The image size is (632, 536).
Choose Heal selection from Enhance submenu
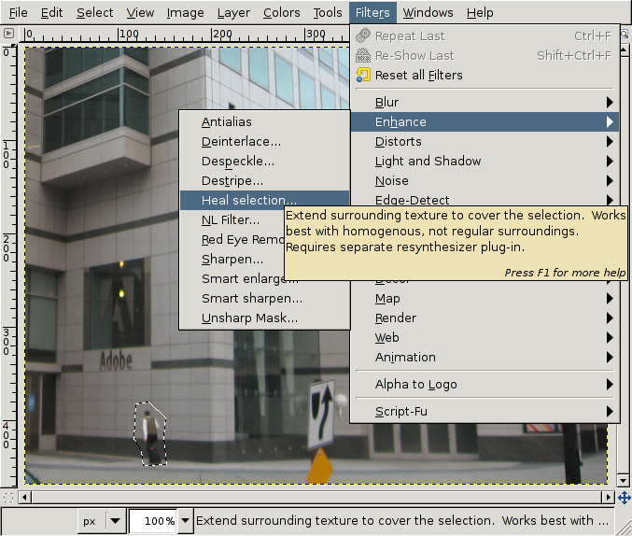(249, 200)
